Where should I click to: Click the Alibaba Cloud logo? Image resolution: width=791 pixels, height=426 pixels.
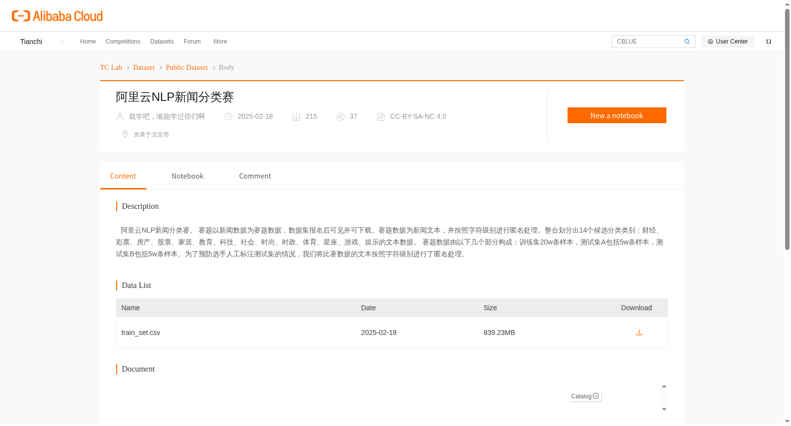point(57,16)
